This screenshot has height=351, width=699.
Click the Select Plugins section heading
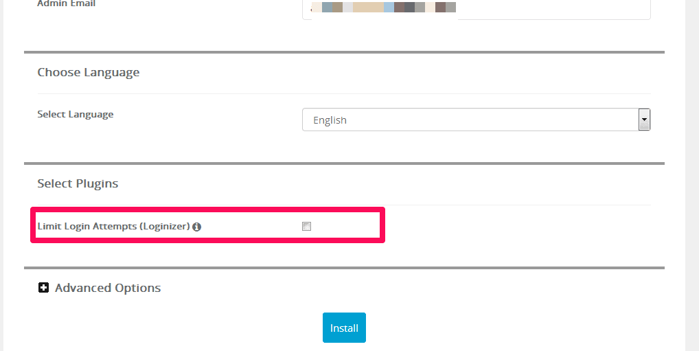click(x=78, y=183)
